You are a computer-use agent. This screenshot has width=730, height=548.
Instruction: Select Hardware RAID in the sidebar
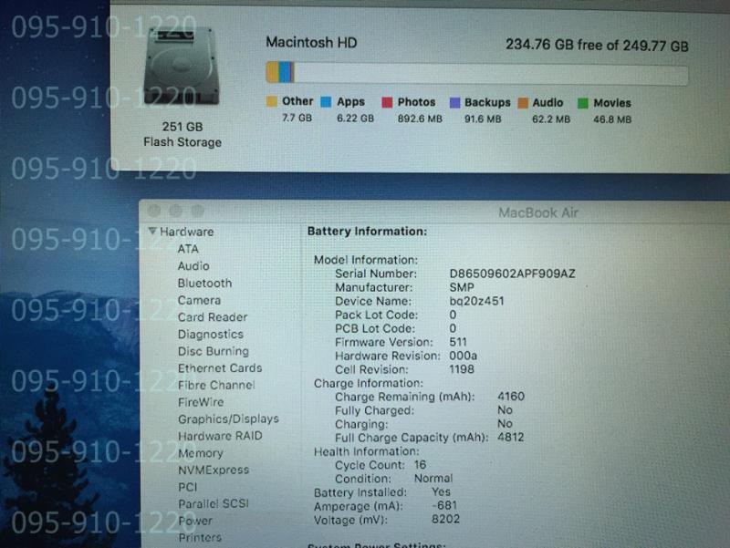[x=220, y=436]
